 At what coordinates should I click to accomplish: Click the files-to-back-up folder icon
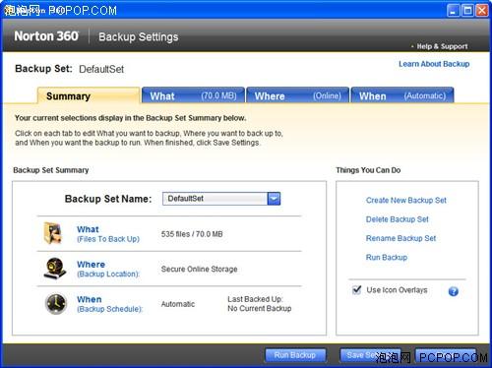click(x=53, y=233)
